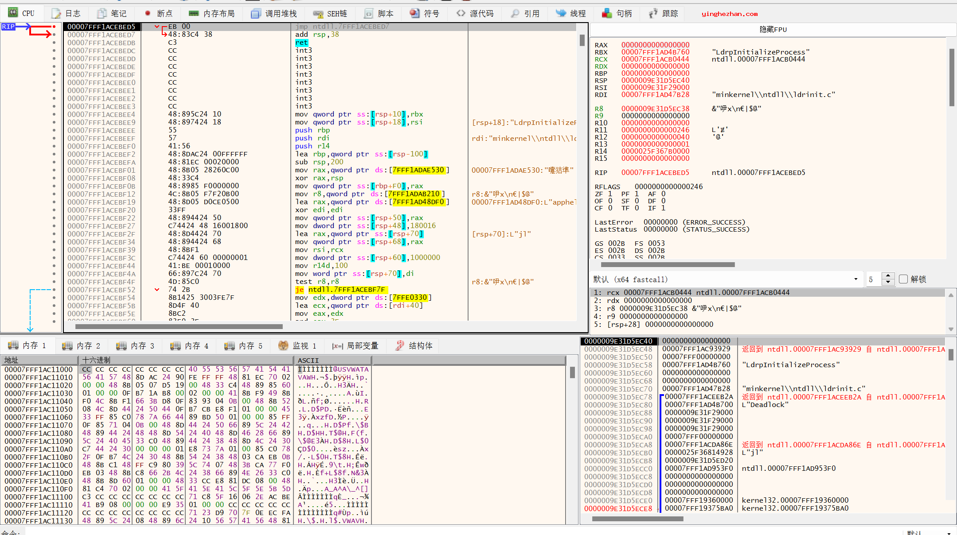Decrease argument count stepper
Screen dimensions: 957x535
click(x=888, y=282)
